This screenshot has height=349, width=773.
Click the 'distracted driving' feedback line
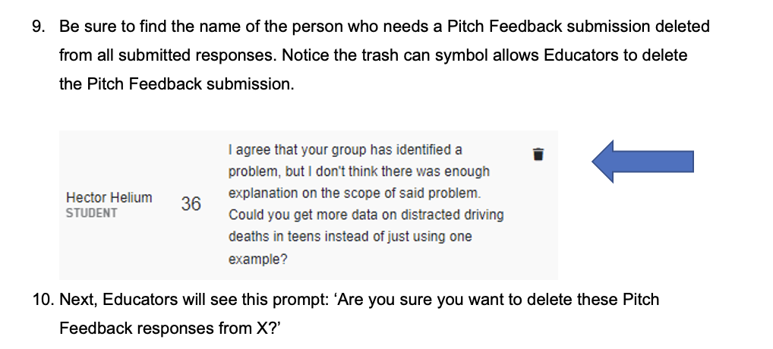coord(366,215)
